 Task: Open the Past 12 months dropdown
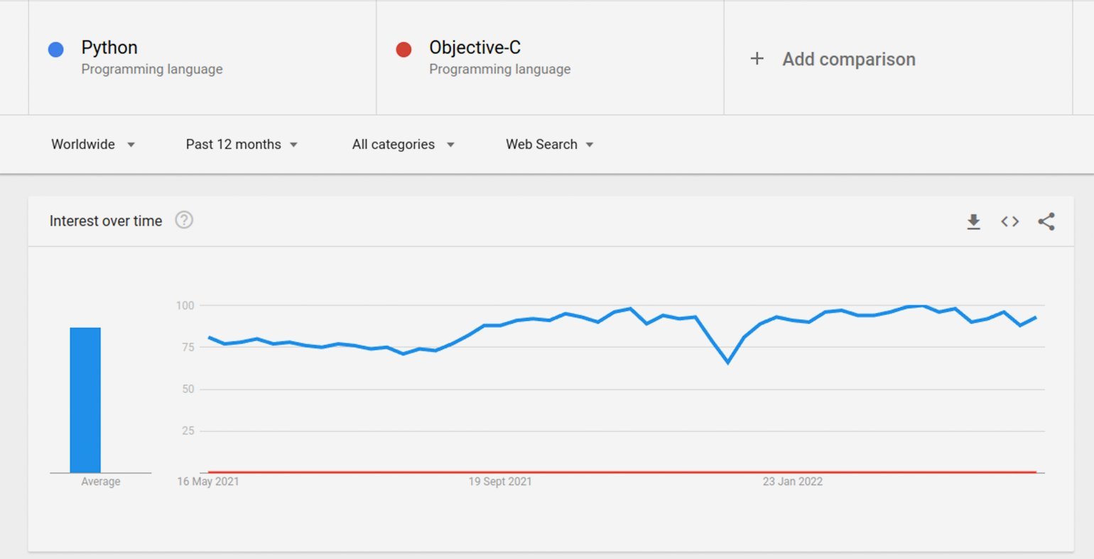(x=242, y=144)
